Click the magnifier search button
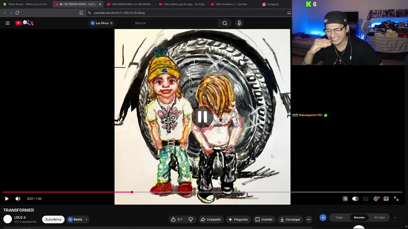This screenshot has height=229, width=408. pos(225,23)
